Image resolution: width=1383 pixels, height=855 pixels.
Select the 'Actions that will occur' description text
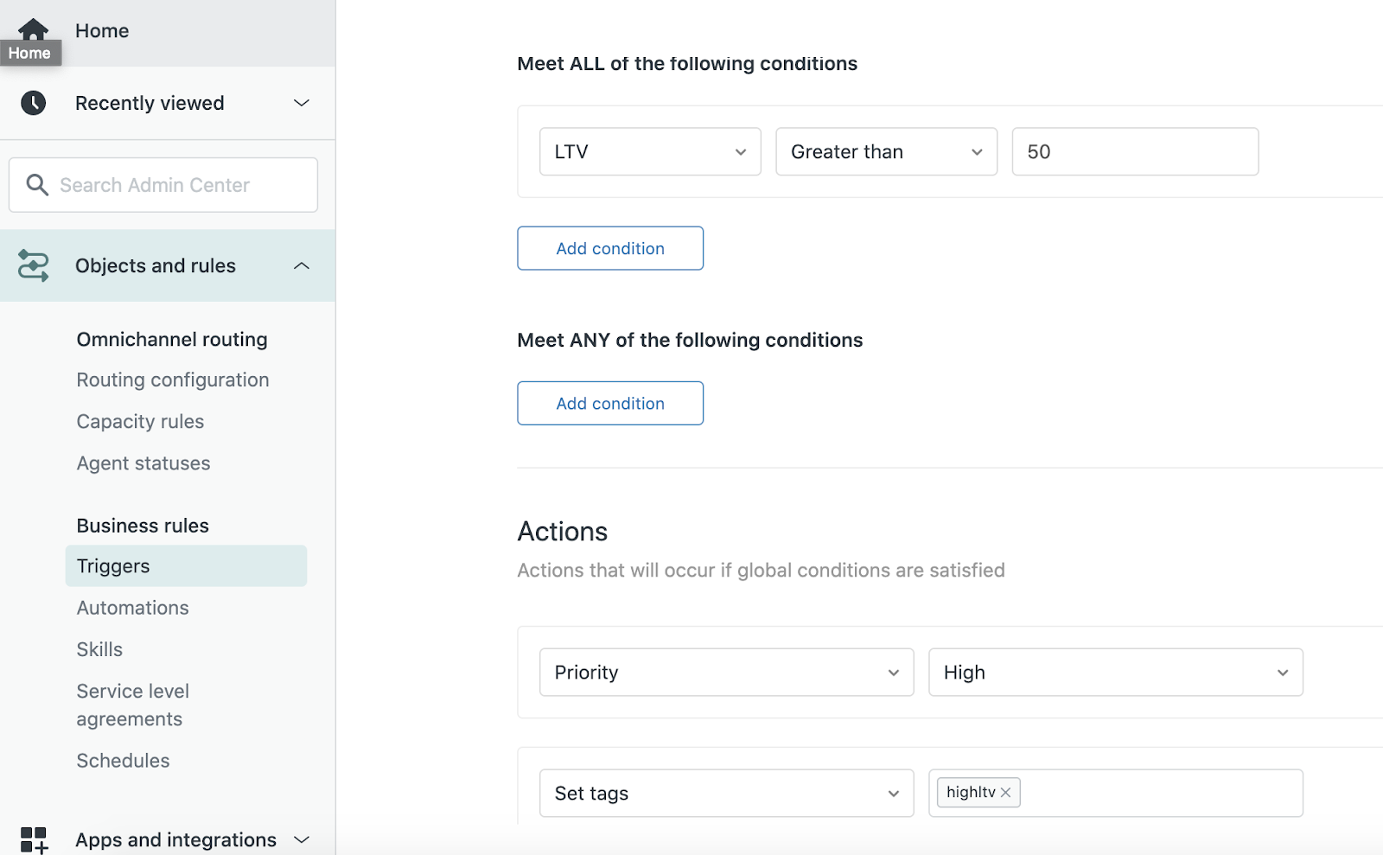pos(761,570)
